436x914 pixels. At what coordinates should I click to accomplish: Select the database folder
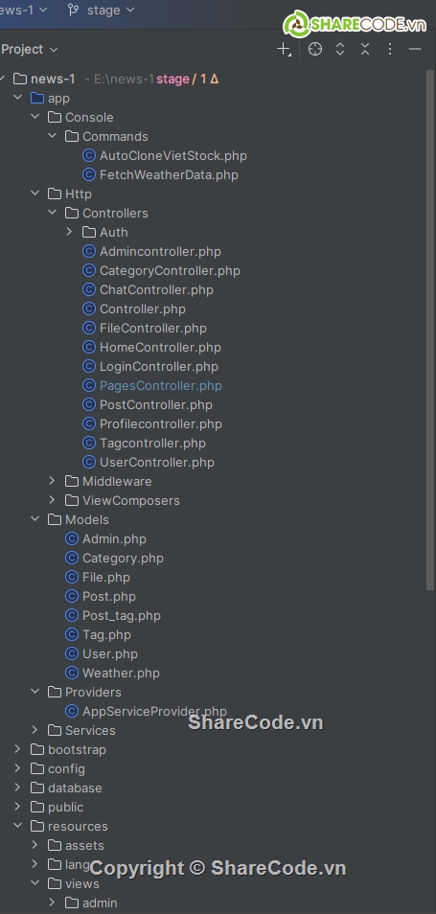75,788
